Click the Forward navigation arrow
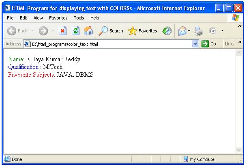Image resolution: width=244 pixels, height=165 pixels. [x=43, y=31]
